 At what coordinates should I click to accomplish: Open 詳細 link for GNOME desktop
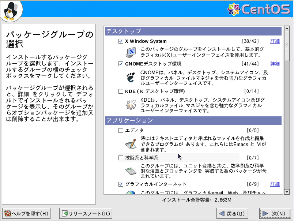(275, 64)
